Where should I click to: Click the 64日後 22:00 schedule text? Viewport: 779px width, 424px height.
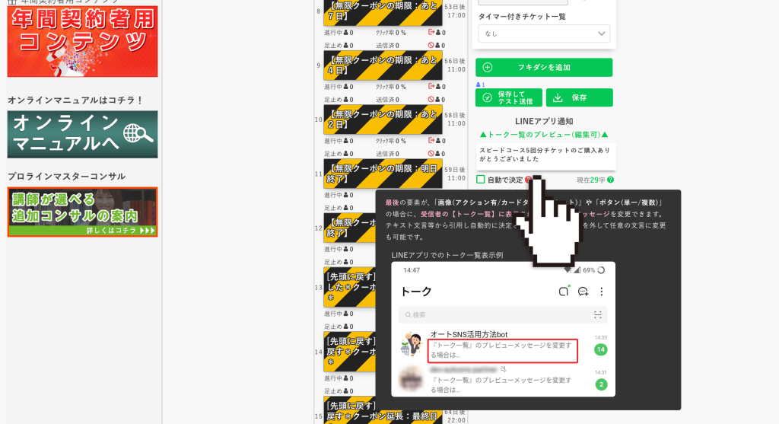(455, 416)
